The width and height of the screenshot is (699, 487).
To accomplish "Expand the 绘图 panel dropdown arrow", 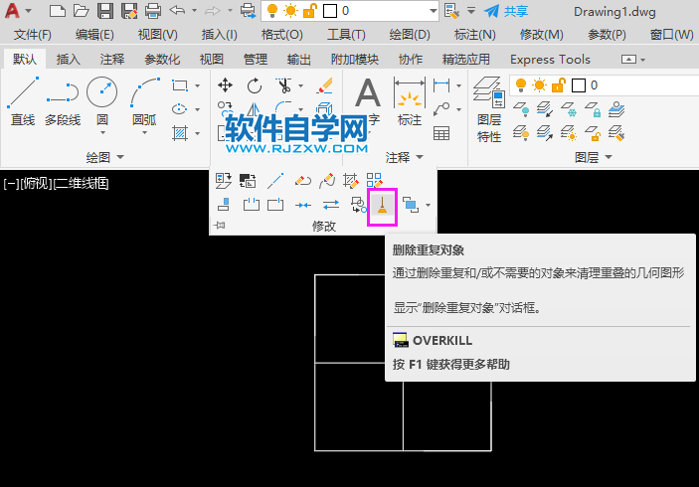I will coord(120,157).
